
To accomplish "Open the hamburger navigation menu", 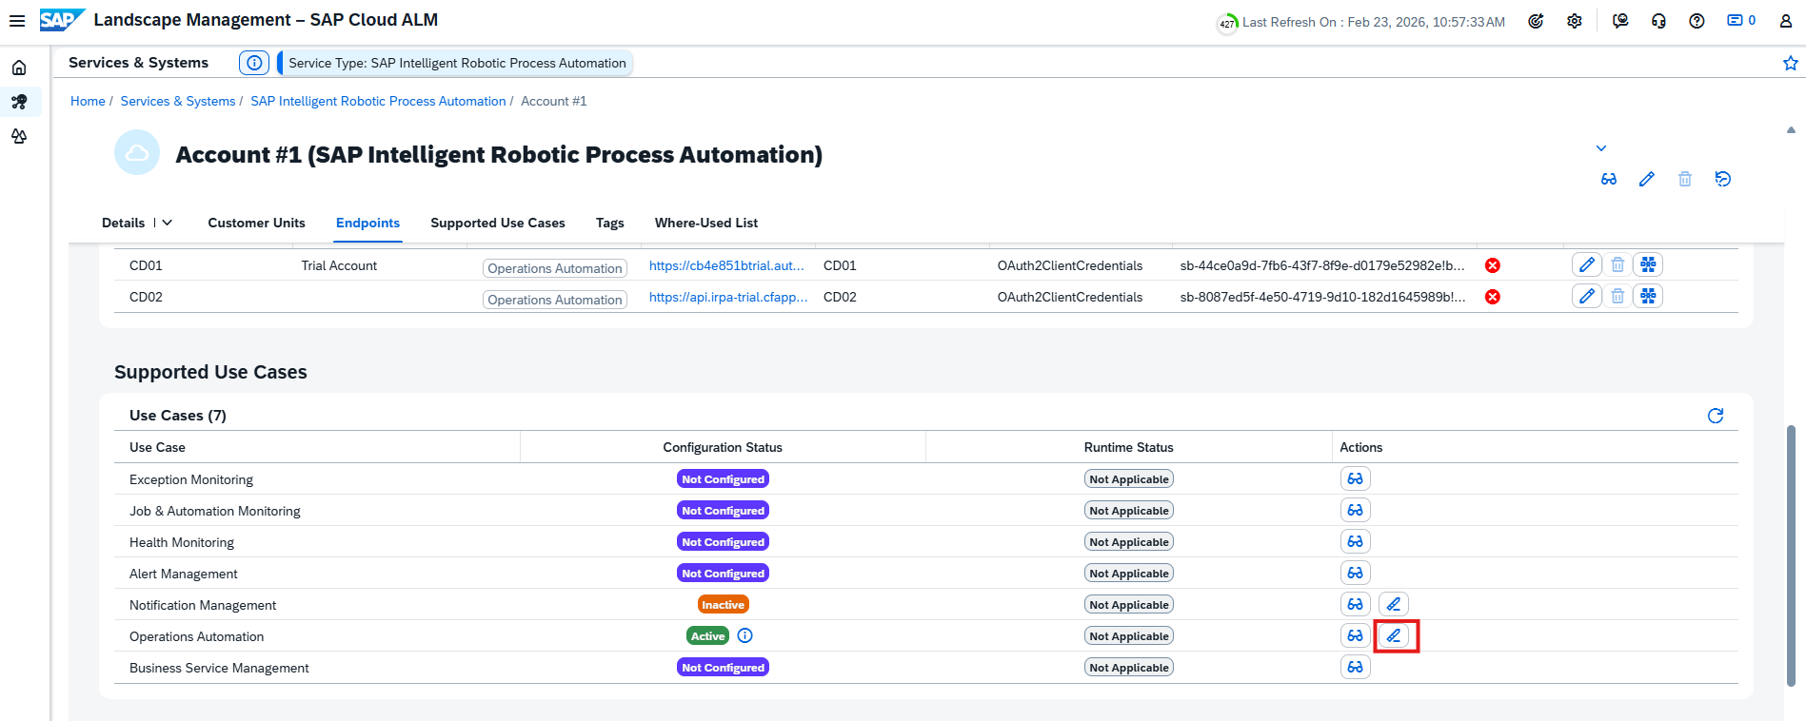I will [17, 21].
